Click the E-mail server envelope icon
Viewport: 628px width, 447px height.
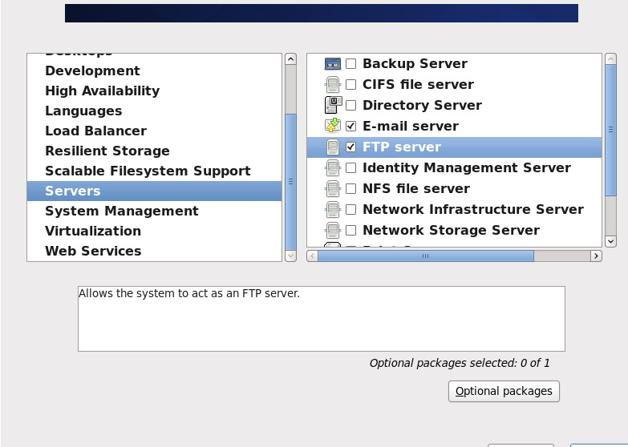coord(332,125)
